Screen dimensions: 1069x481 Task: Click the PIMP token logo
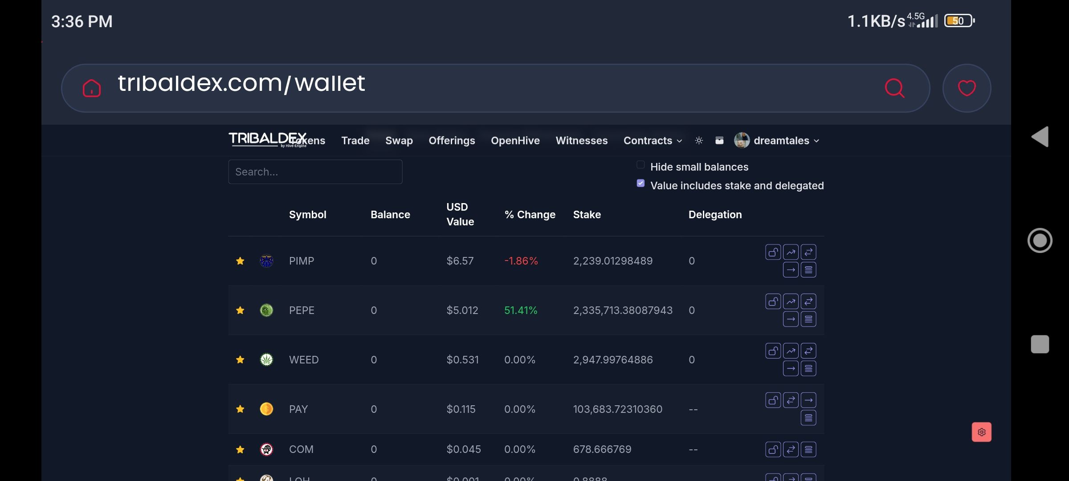click(266, 261)
